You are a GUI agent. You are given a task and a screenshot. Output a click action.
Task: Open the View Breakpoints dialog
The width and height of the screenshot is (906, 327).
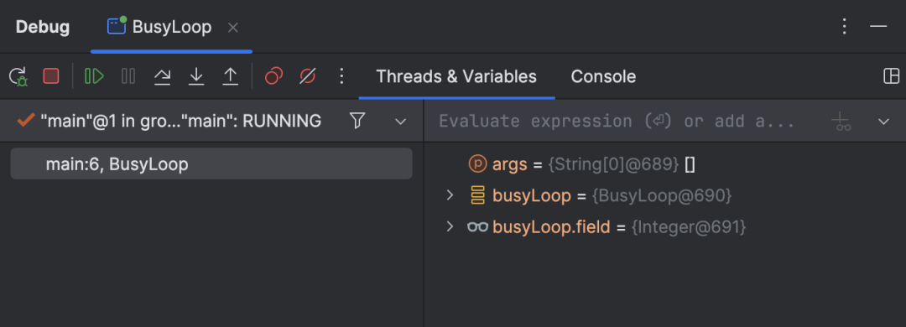click(273, 76)
